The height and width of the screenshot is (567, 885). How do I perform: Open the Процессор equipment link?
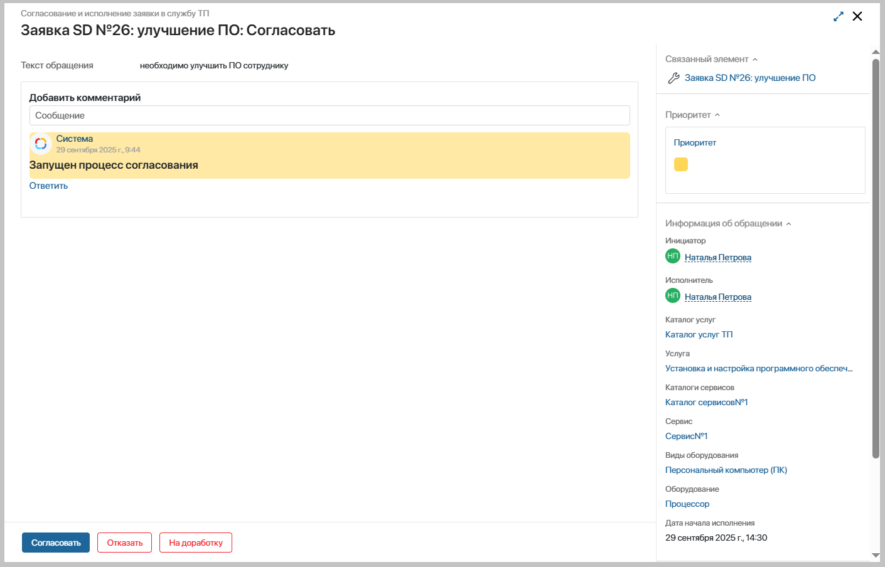click(687, 504)
